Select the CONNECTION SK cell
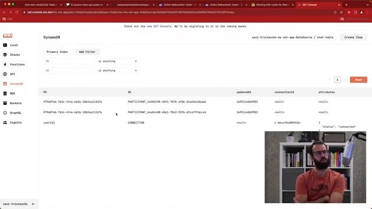This screenshot has height=209, width=372. tap(136, 122)
